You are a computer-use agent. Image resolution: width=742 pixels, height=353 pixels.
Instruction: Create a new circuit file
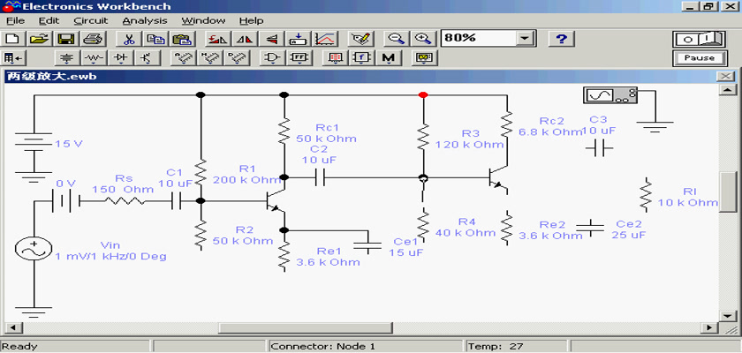(14, 39)
